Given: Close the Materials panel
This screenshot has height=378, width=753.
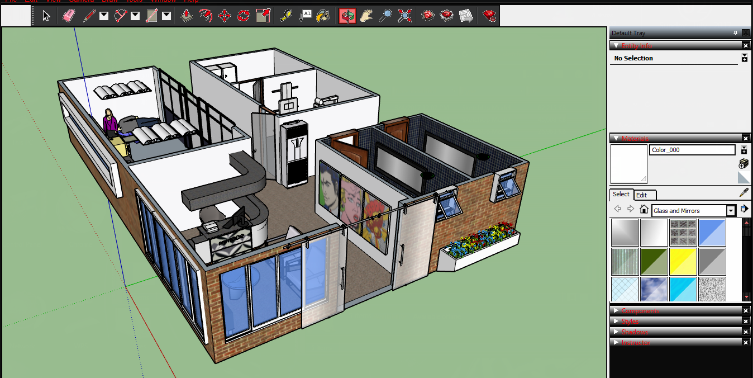Looking at the screenshot, I should [745, 138].
